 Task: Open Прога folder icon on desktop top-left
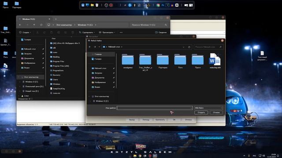click(x=6, y=5)
